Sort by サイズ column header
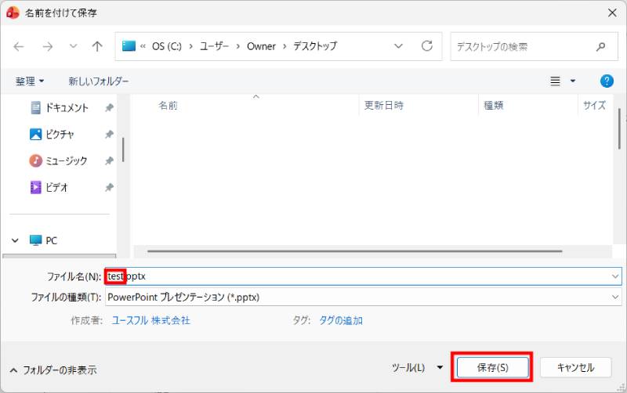 (x=594, y=106)
